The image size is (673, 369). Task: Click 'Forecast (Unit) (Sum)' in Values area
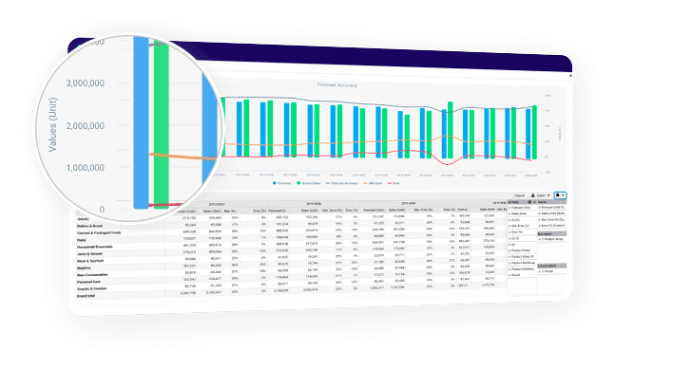click(552, 207)
